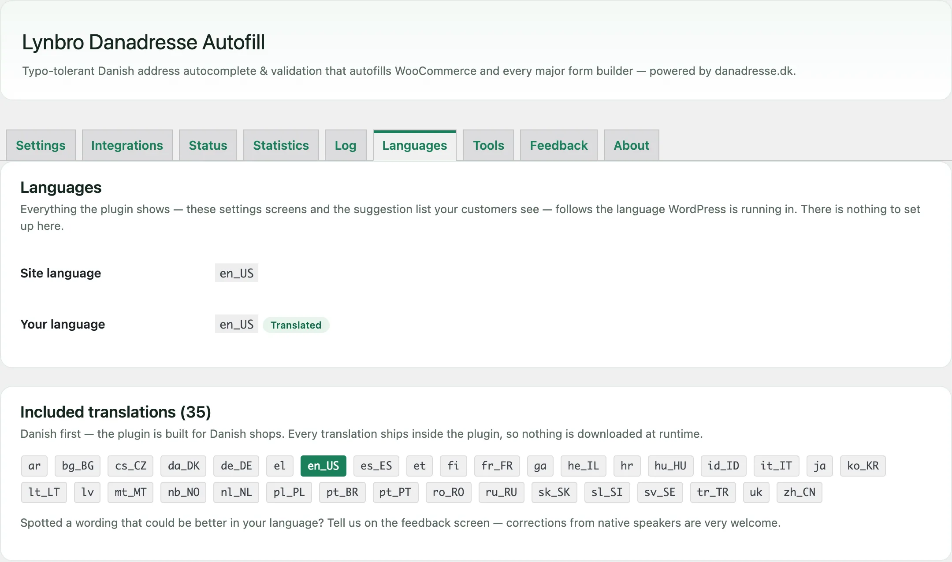The height and width of the screenshot is (562, 952).
Task: Click the zh_CN translation chip
Action: point(800,492)
